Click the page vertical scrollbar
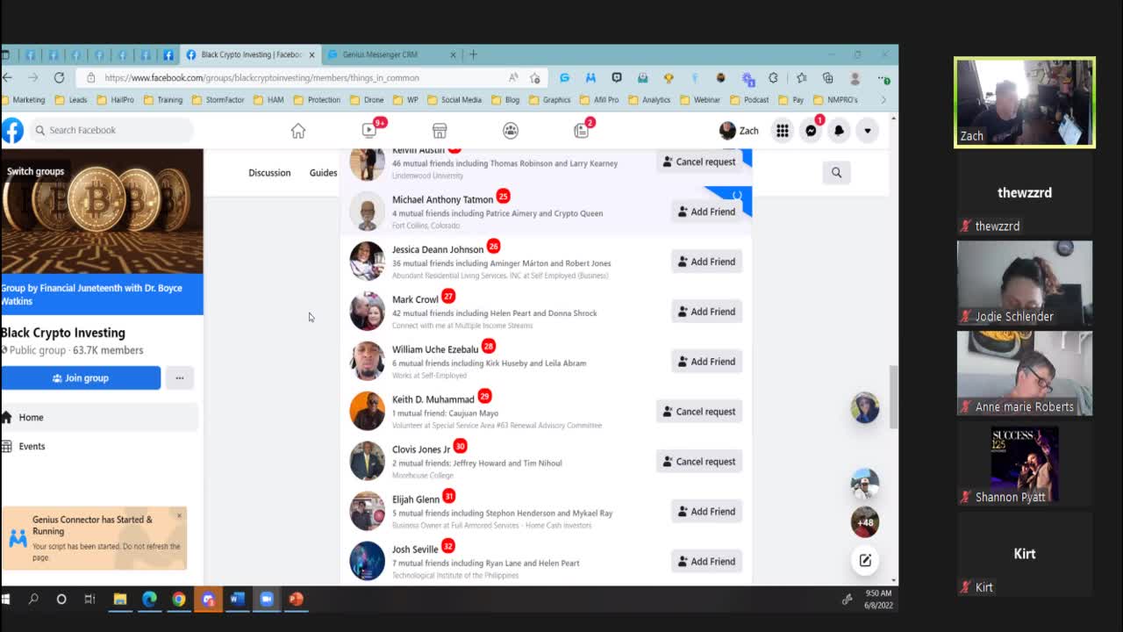The width and height of the screenshot is (1123, 632). 894,398
